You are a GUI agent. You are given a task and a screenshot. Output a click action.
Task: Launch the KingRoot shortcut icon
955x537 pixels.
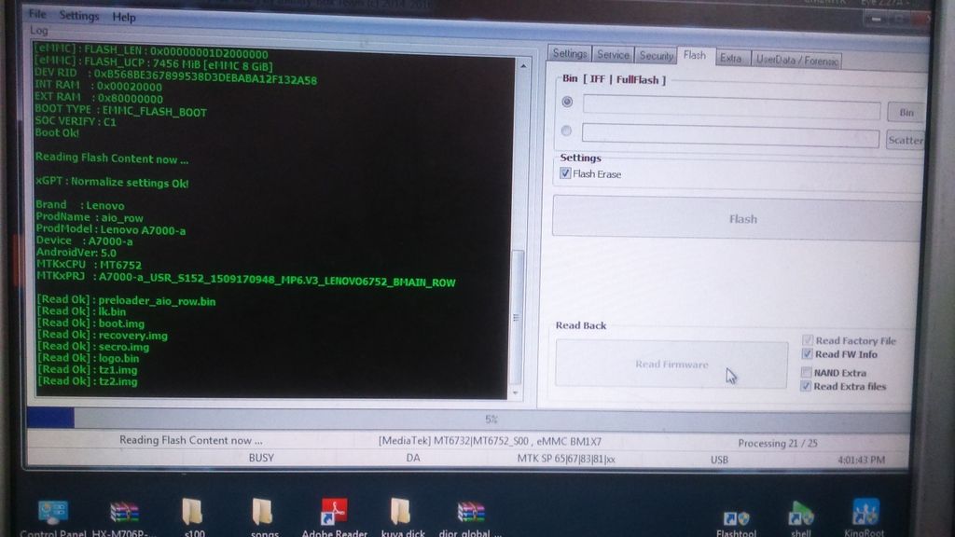pyautogui.click(x=865, y=513)
